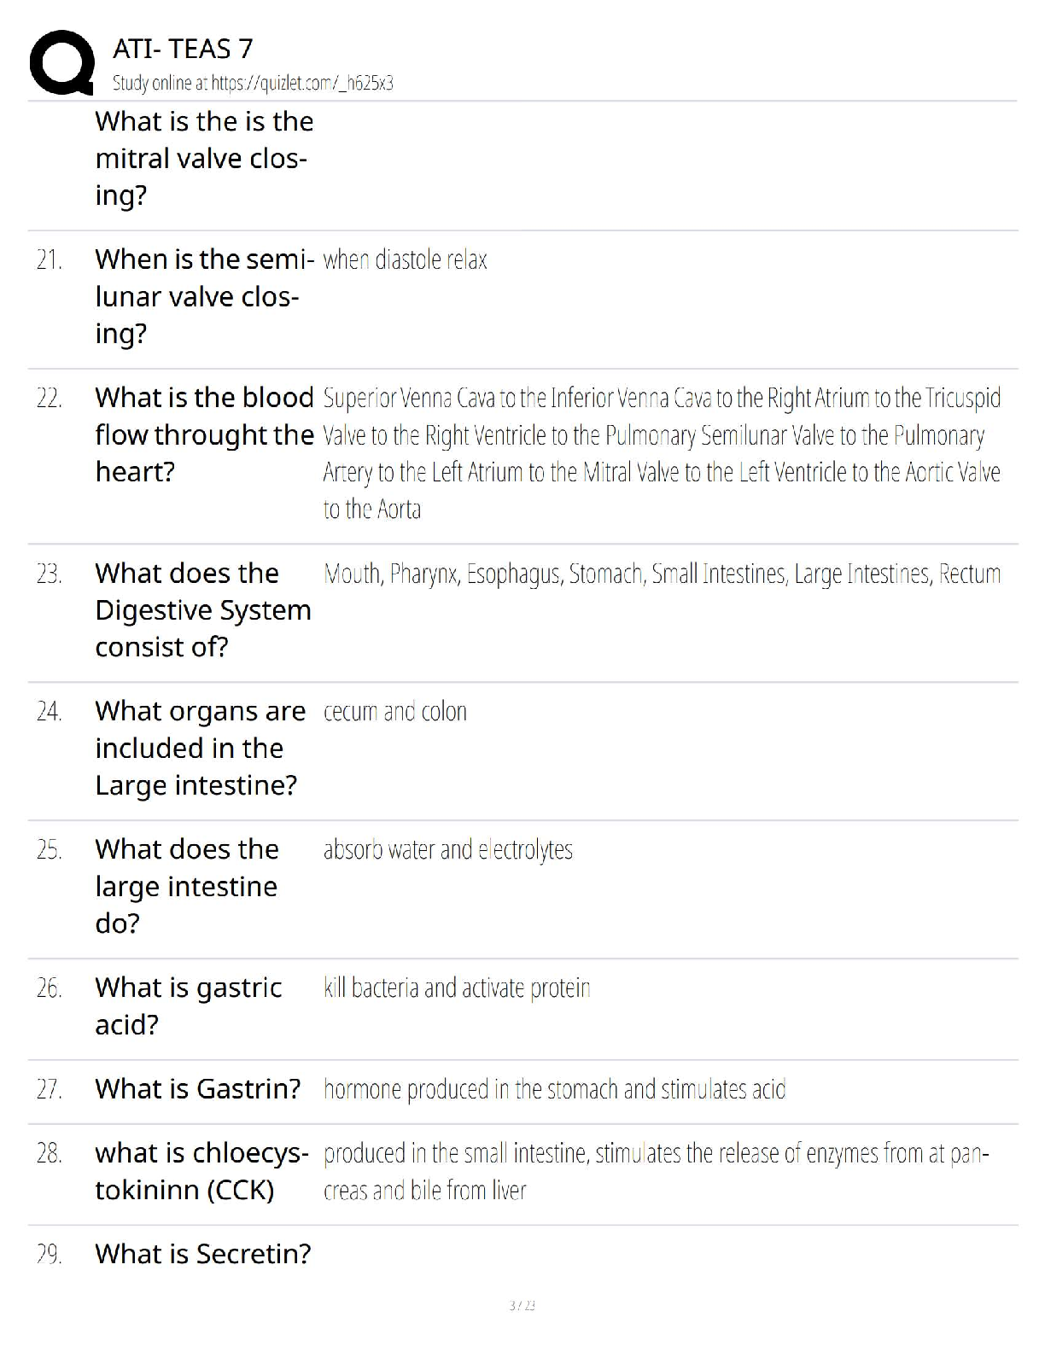Select 'What is Gastrin?' question
This screenshot has height=1352, width=1045.
[197, 1089]
